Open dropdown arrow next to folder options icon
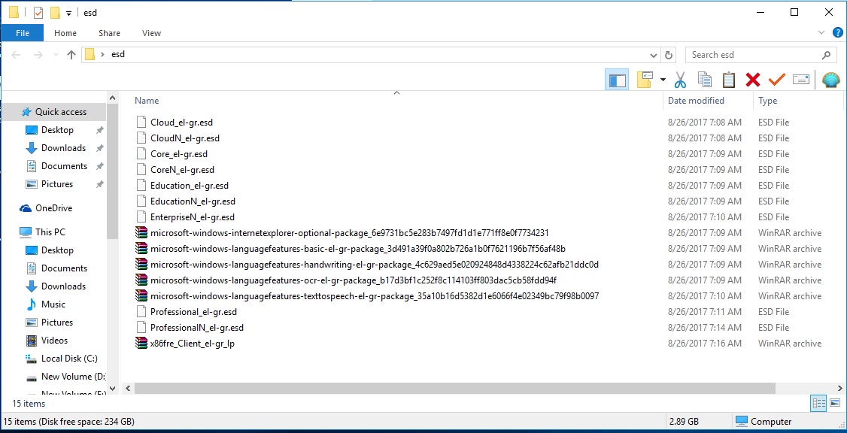 663,80
